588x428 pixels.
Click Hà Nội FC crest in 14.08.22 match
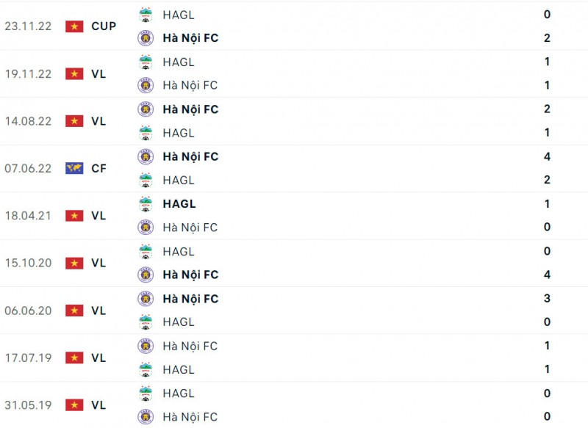click(146, 109)
